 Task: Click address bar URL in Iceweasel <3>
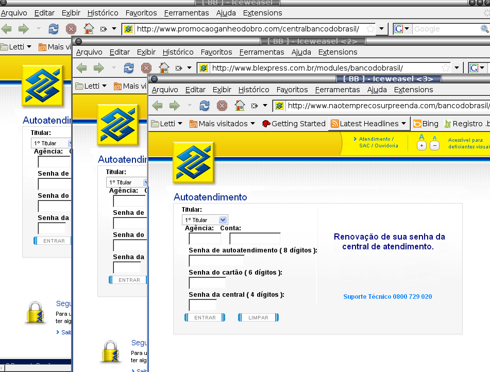[x=387, y=106]
